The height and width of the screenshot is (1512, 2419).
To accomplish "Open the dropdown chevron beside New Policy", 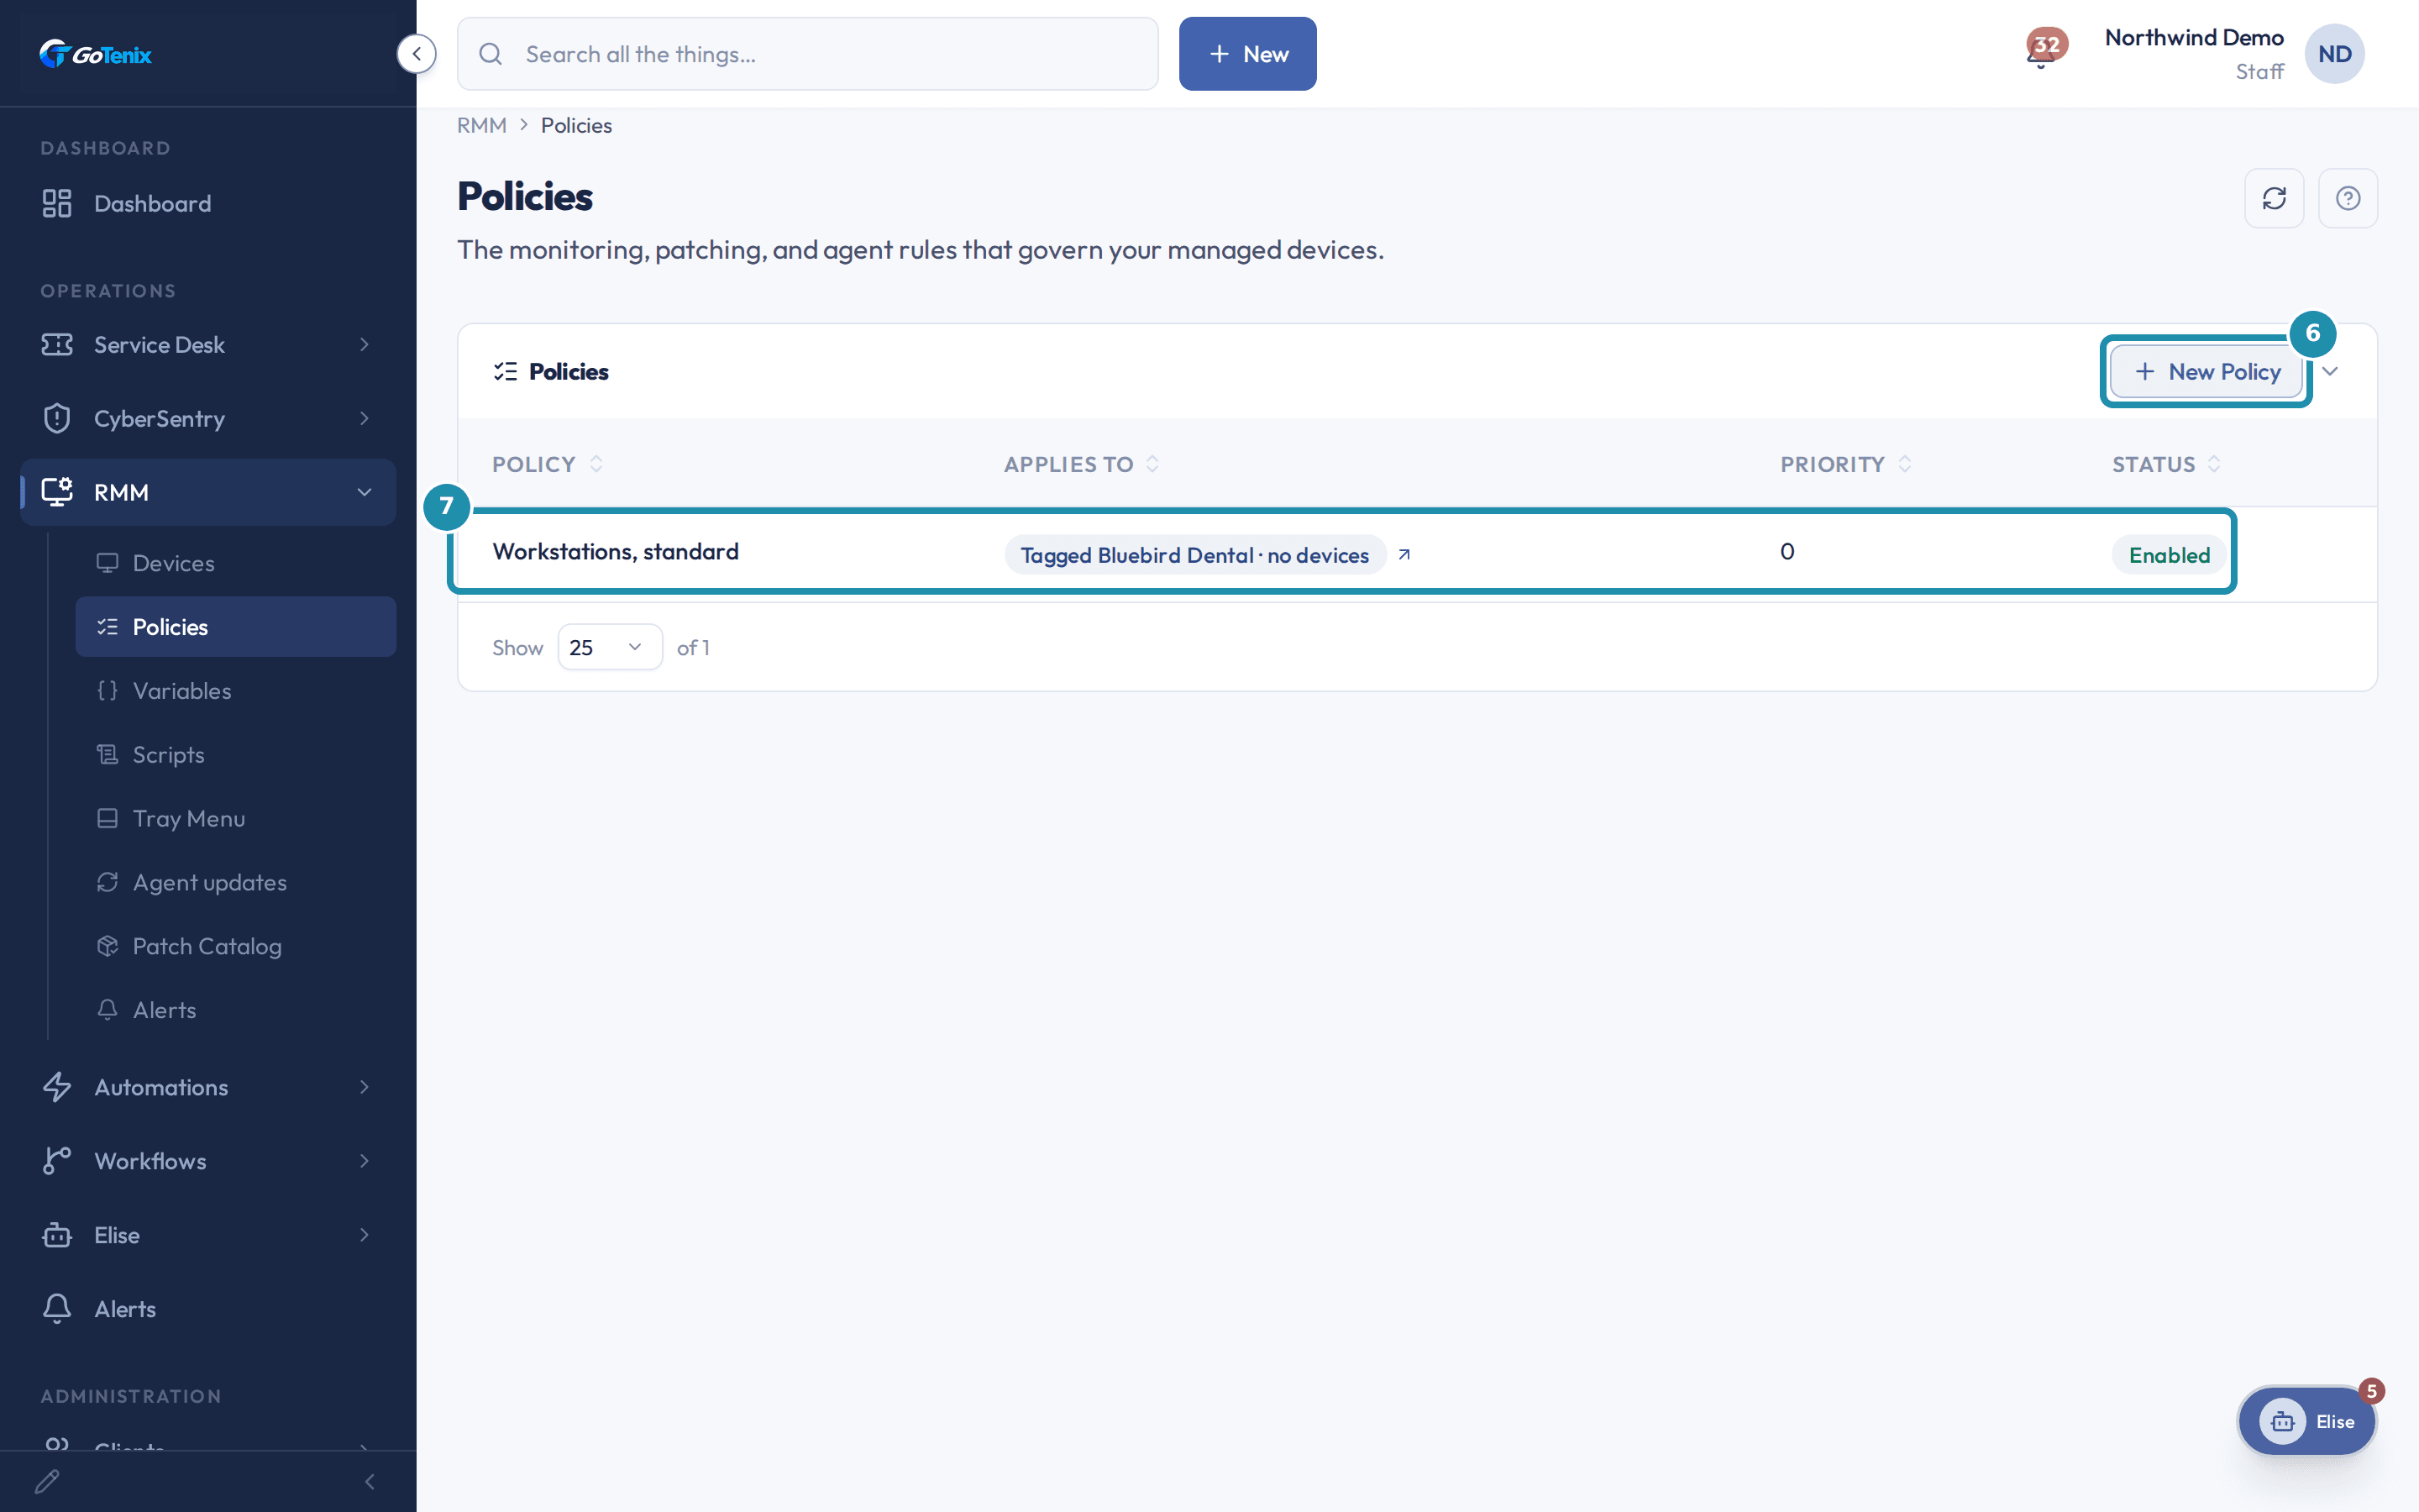I will click(2331, 372).
